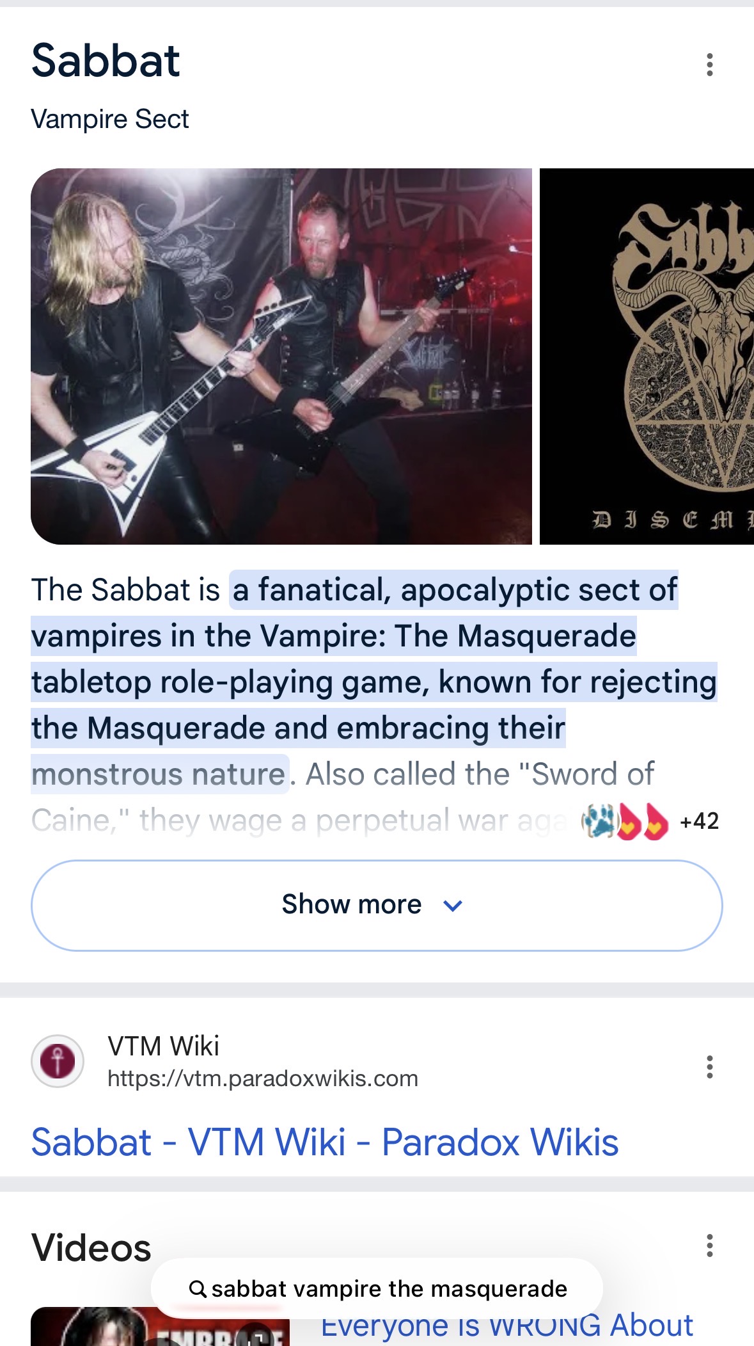754x1346 pixels.
Task: View the Sabbat goat skull album cover
Action: coord(647,357)
